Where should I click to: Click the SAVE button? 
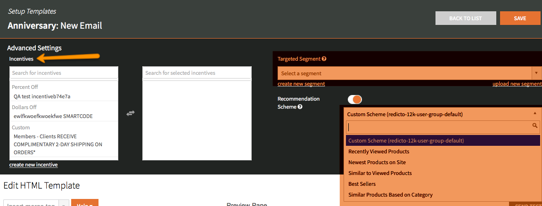[x=520, y=18]
